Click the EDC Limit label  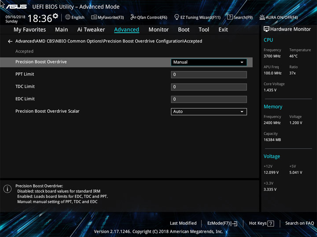point(25,99)
